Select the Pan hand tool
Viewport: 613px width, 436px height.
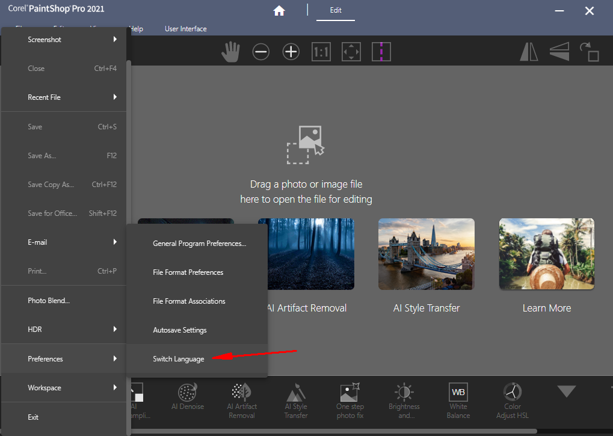click(x=230, y=52)
